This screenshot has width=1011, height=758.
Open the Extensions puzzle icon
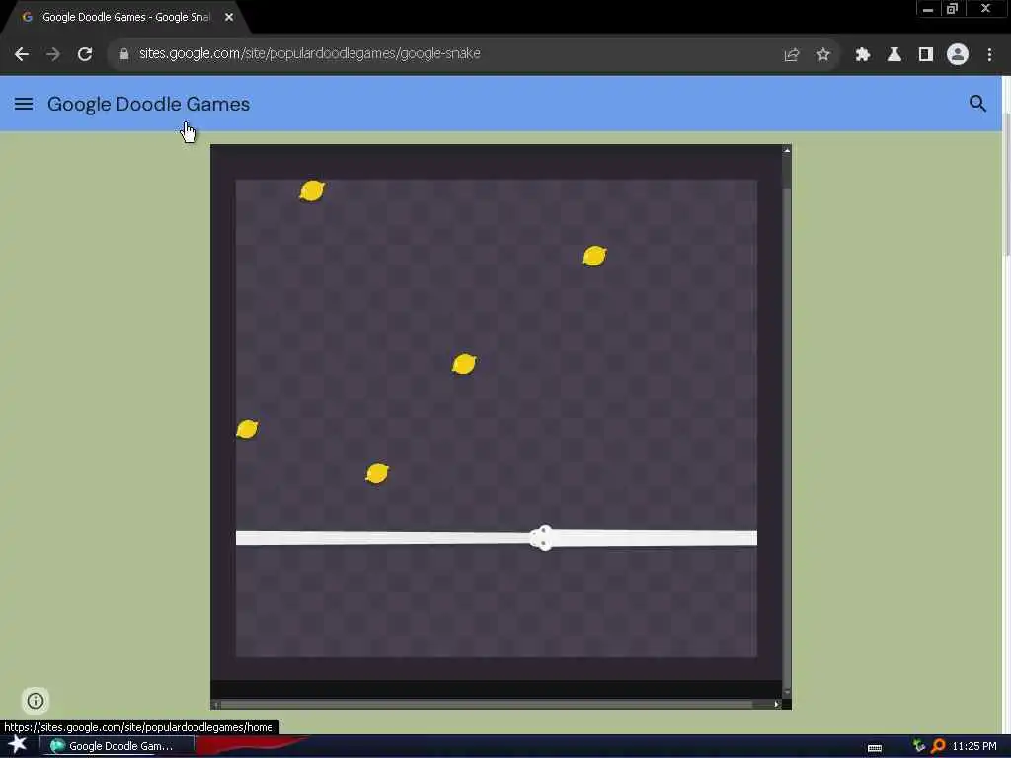[863, 55]
